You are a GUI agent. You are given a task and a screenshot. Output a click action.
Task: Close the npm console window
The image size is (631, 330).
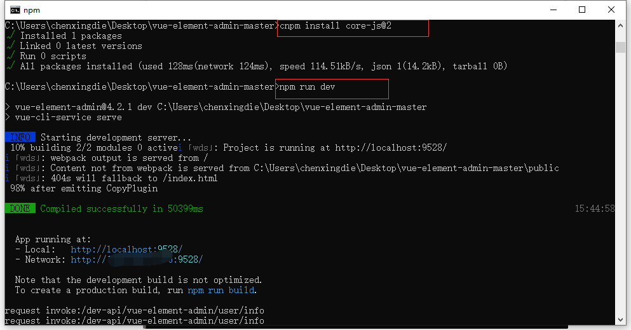pyautogui.click(x=611, y=10)
